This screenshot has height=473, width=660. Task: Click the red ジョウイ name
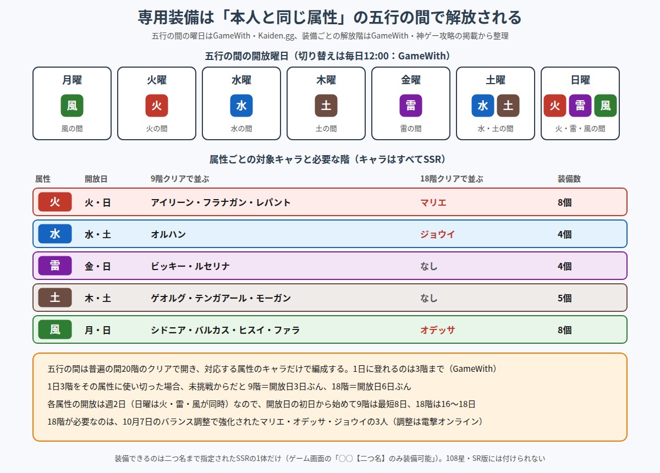438,234
